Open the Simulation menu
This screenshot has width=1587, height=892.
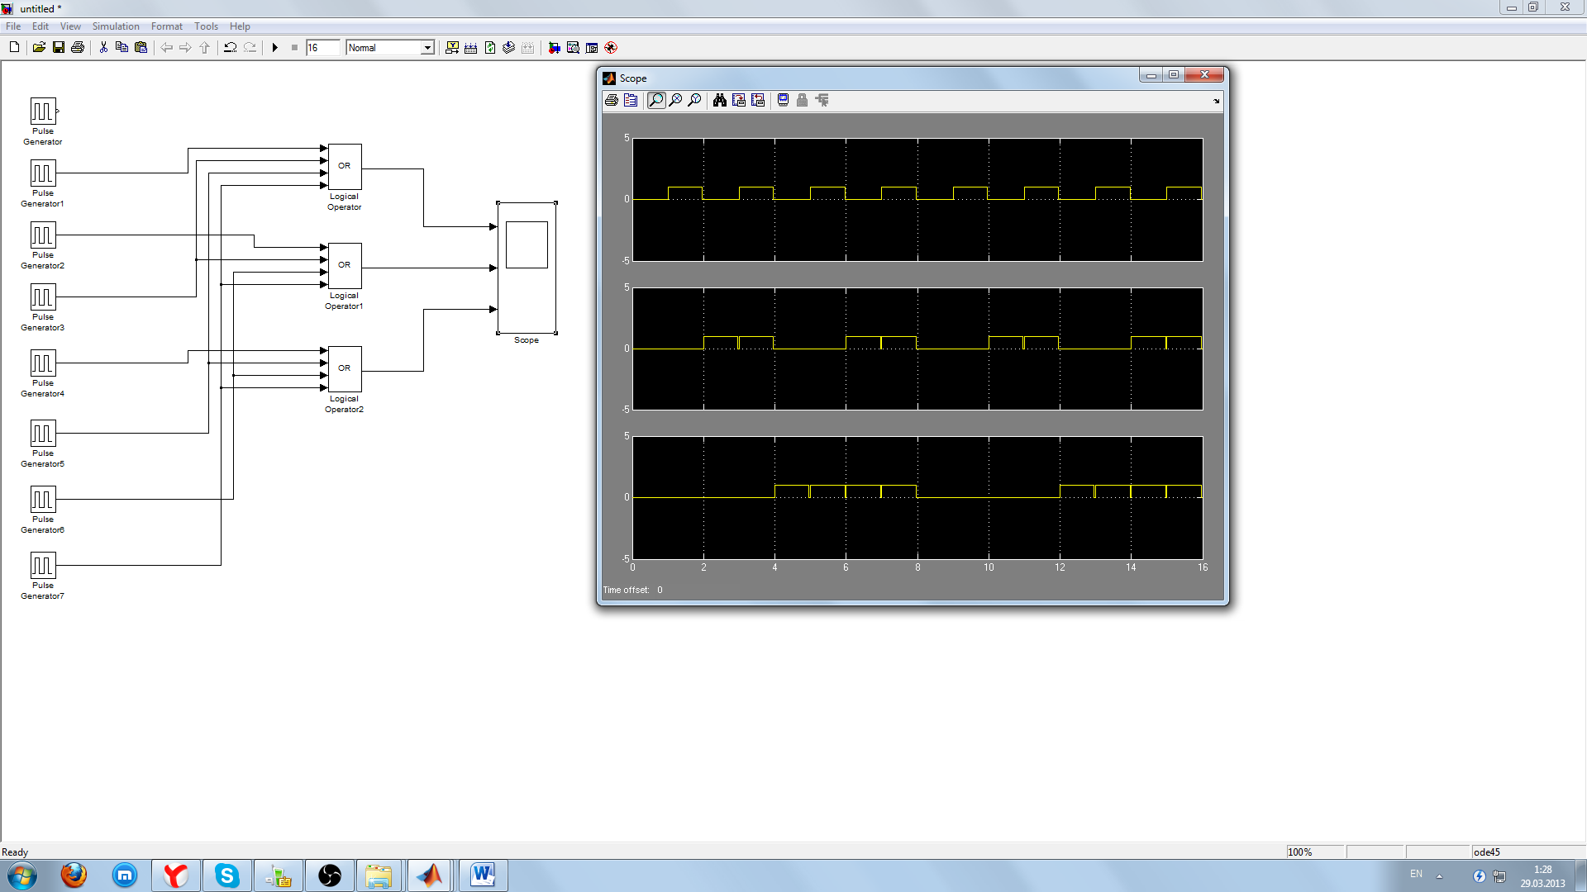(116, 26)
